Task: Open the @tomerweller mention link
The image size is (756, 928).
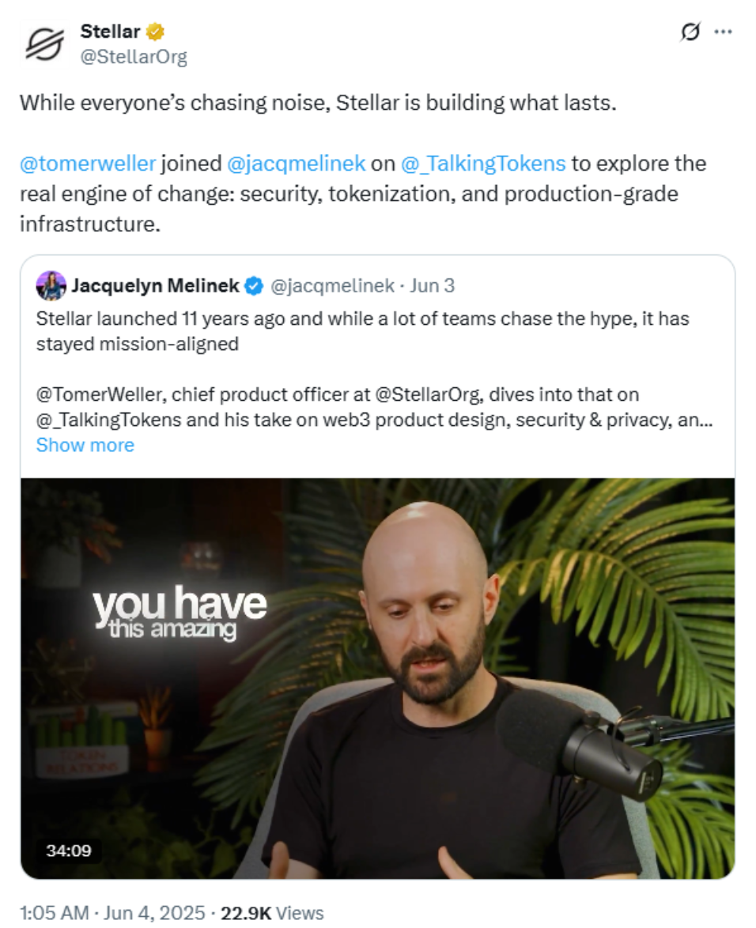Action: tap(88, 164)
